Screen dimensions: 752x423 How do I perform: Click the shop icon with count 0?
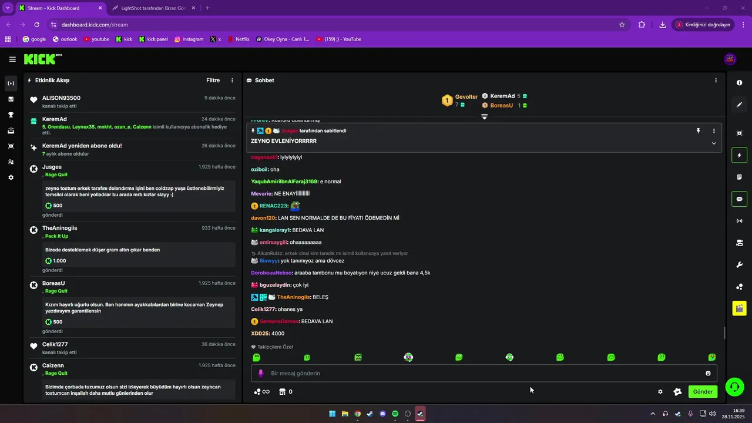tap(286, 392)
